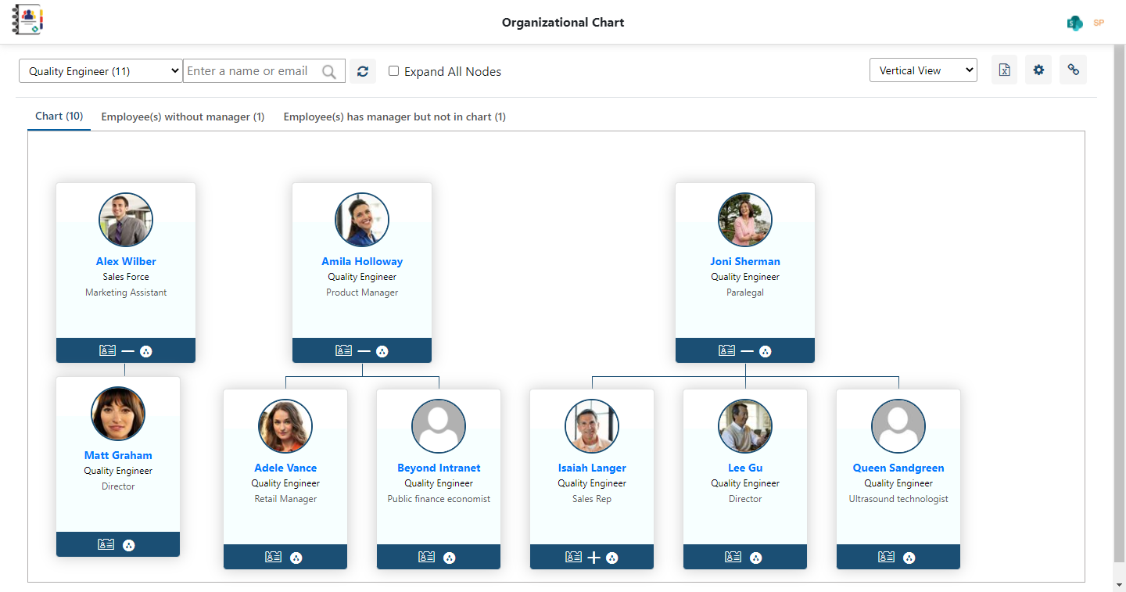Click the link/share icon in the toolbar
Image resolution: width=1126 pixels, height=592 pixels.
pyautogui.click(x=1073, y=70)
